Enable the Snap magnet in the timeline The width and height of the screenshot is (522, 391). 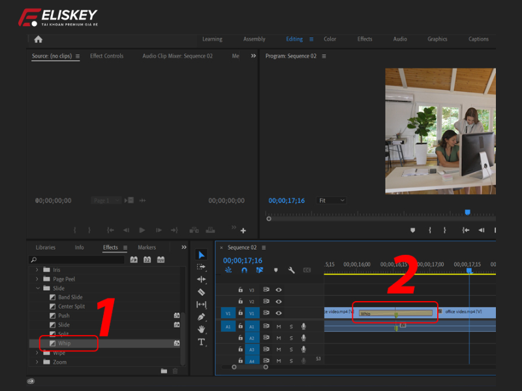coord(244,270)
